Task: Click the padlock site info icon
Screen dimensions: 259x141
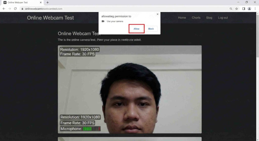Action: click(x=23, y=9)
